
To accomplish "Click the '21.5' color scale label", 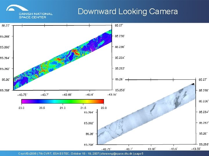I will 83,108.
